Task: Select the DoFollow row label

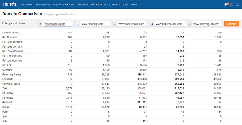Action: [x=8, y=93]
